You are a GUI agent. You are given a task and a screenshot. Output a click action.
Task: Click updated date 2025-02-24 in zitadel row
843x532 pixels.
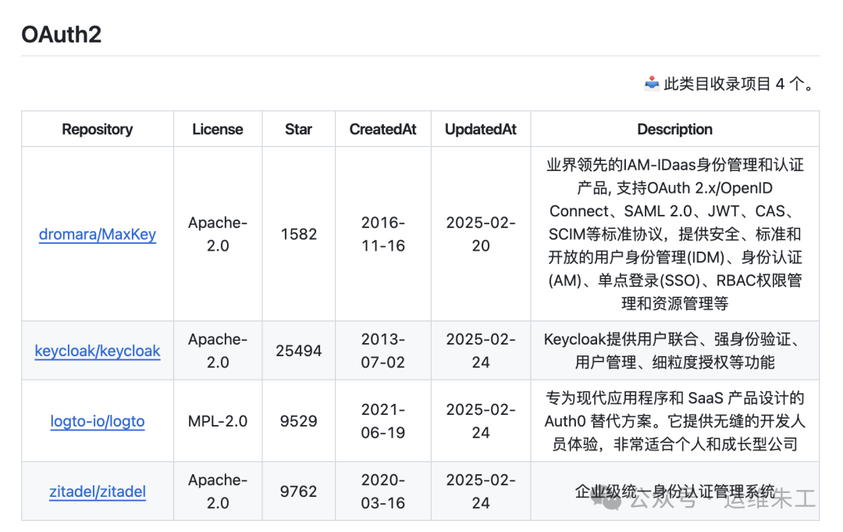point(481,491)
